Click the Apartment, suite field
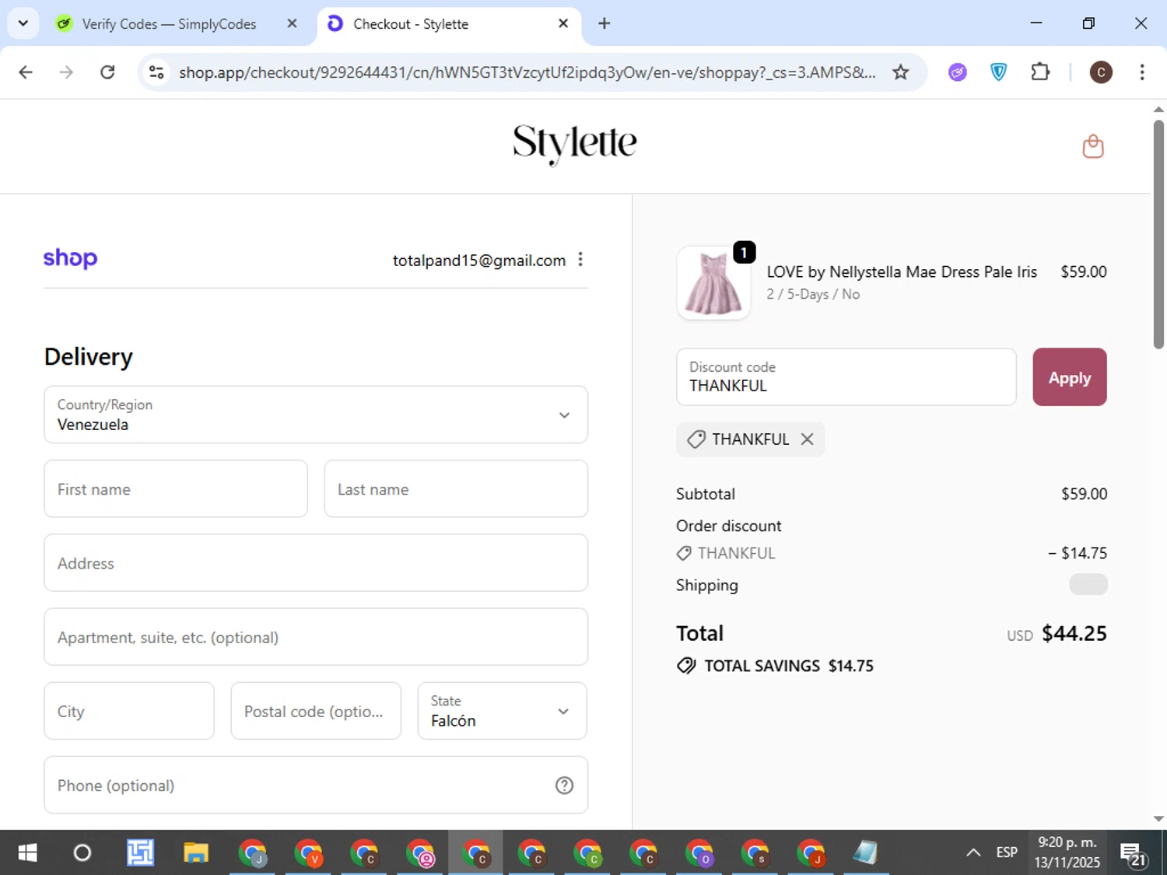 click(316, 637)
